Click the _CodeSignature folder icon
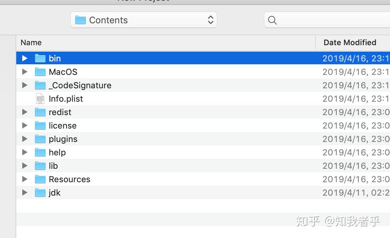The width and height of the screenshot is (390, 238). tap(40, 85)
